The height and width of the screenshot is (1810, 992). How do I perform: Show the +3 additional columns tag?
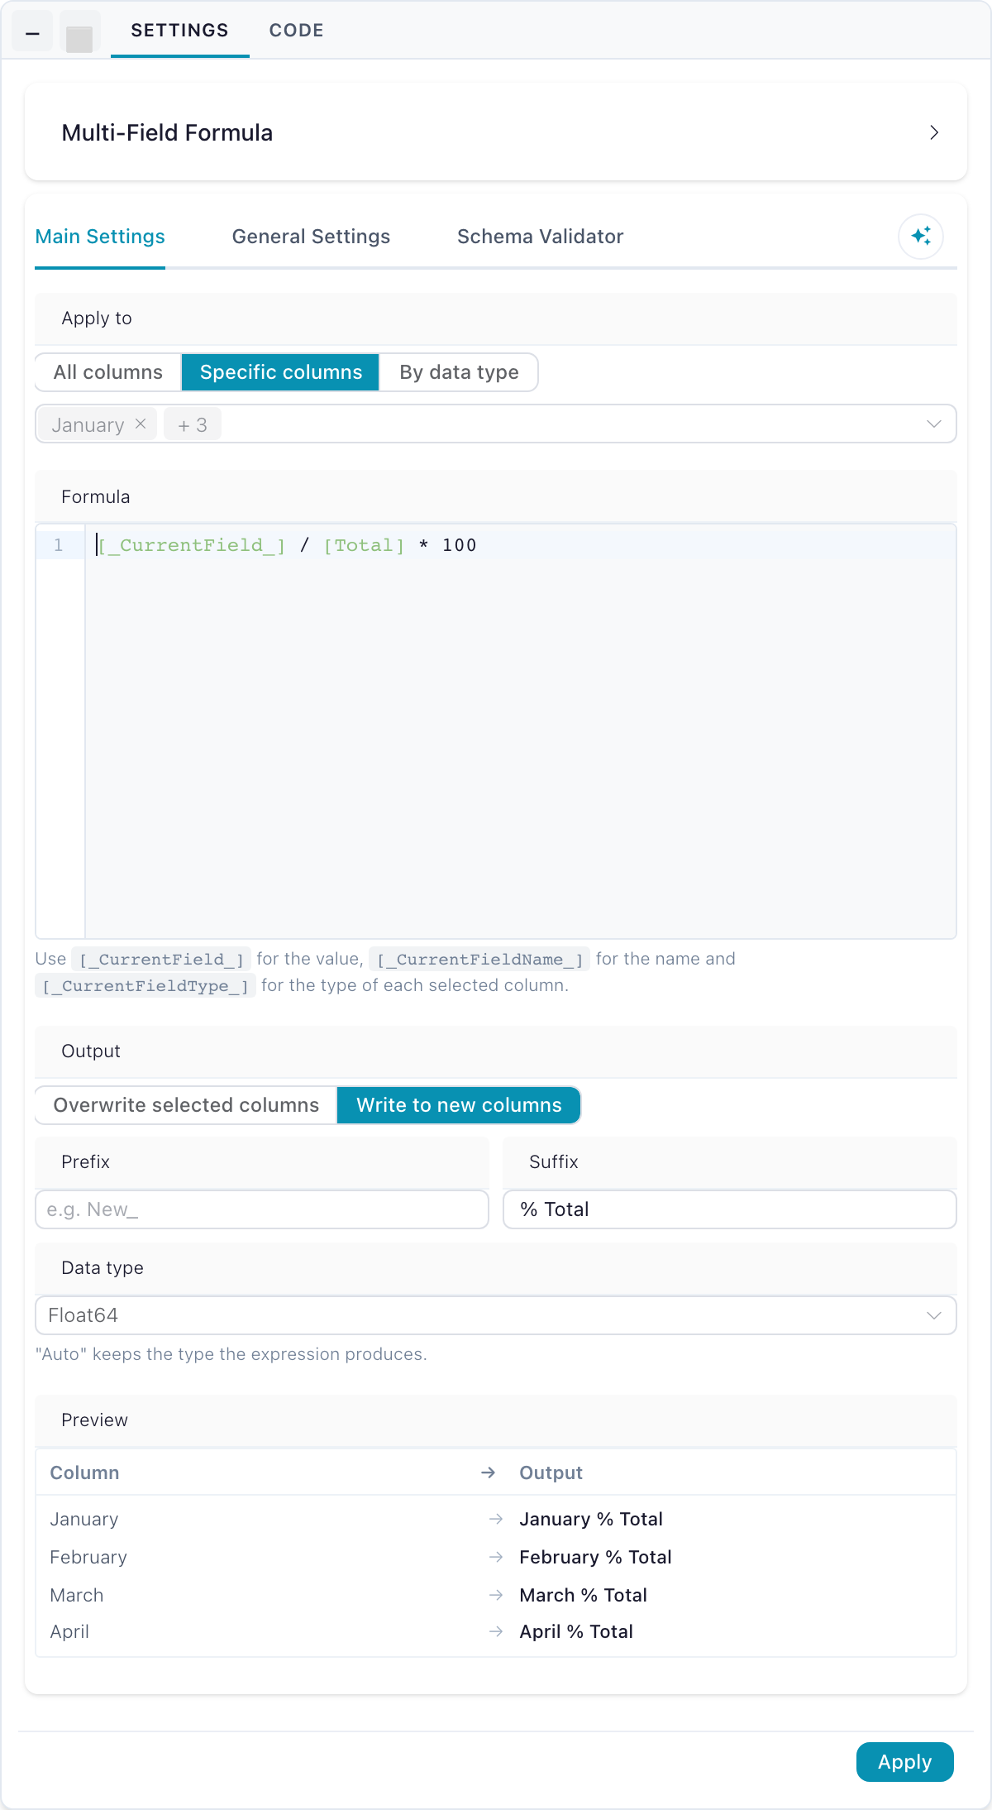192,425
